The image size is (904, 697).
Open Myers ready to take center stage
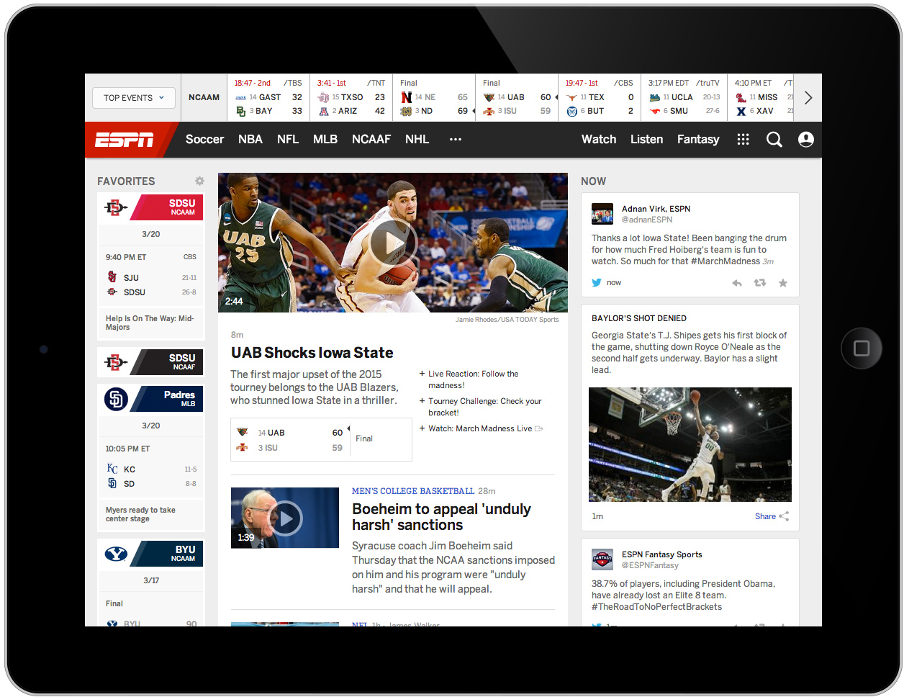click(x=140, y=514)
